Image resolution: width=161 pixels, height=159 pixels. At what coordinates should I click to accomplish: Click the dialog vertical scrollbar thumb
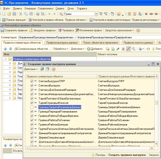(x=156, y=102)
